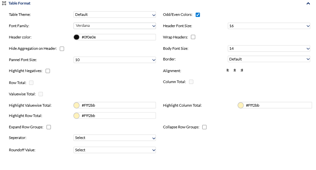Tick the Collapse Row Groups checkbox
316x170 pixels.
pos(205,127)
